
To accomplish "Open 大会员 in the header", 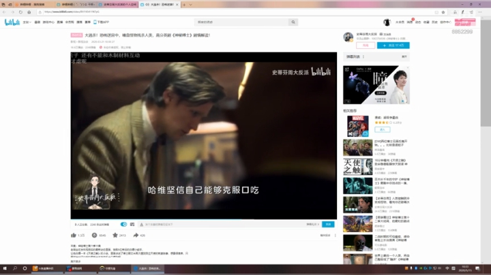I will pos(400,22).
